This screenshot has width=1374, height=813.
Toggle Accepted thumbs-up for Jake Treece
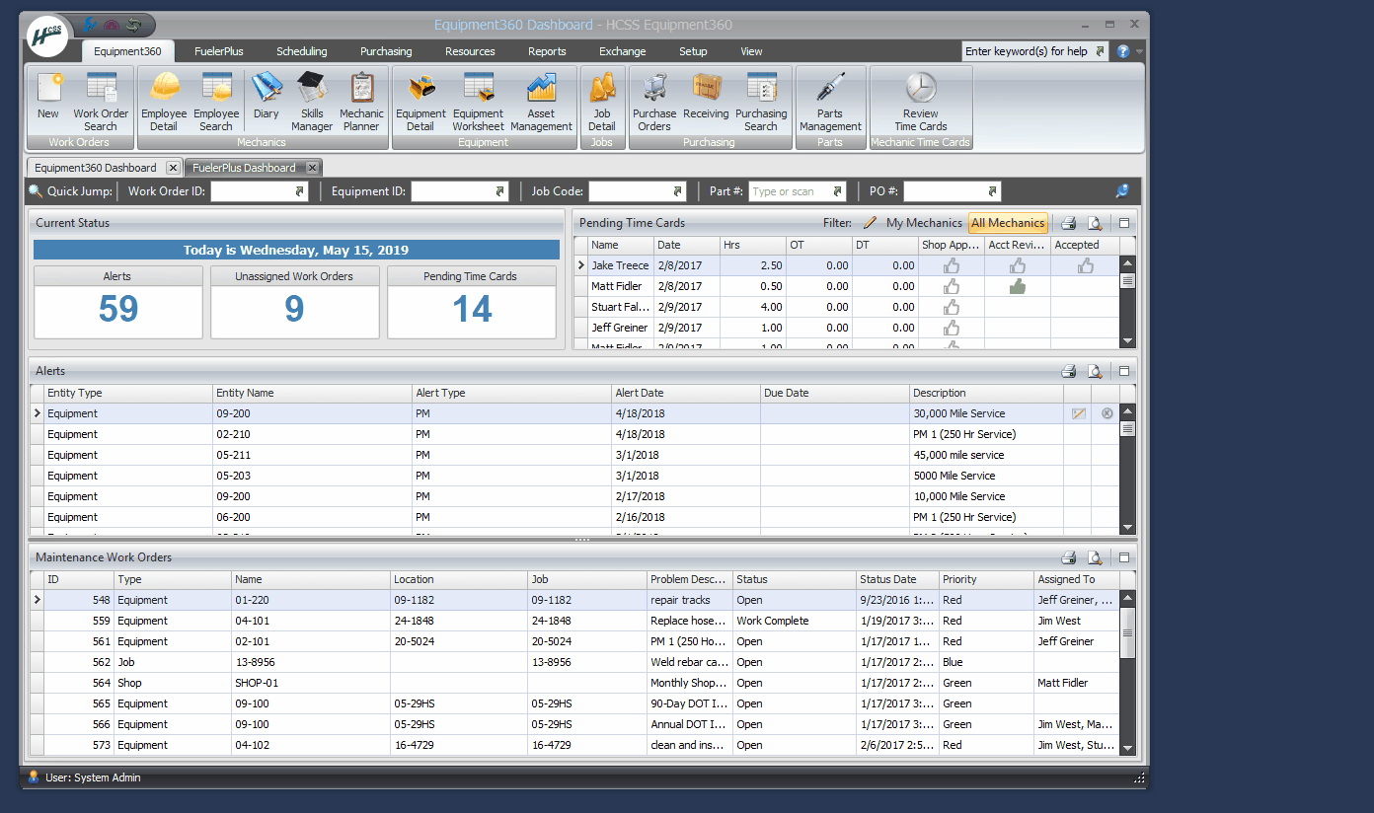pyautogui.click(x=1086, y=265)
